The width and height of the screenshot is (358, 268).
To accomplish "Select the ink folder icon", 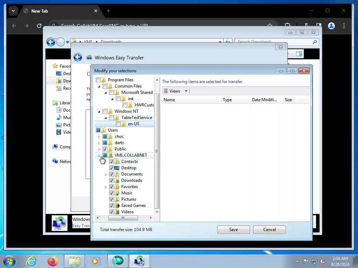I will 123,99.
